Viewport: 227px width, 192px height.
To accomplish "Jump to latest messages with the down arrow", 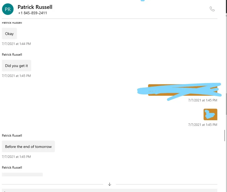I will [x=110, y=184].
